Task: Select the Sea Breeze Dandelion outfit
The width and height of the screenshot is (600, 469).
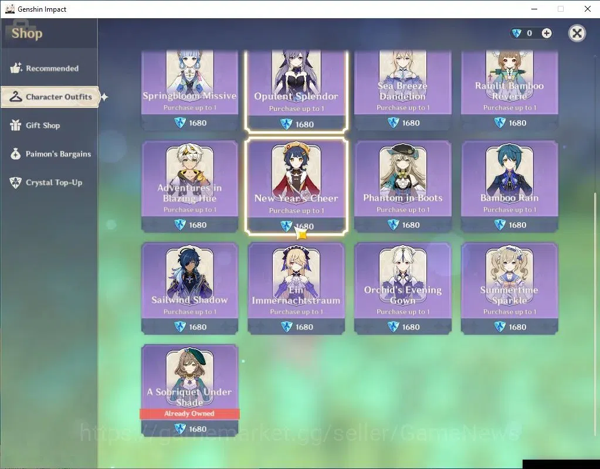Action: click(x=403, y=90)
